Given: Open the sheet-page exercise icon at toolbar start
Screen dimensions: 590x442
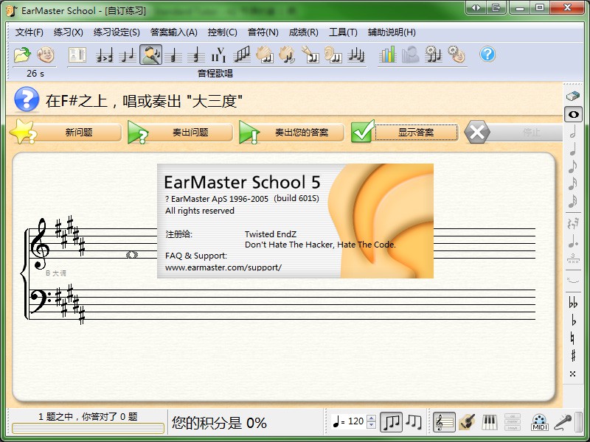Looking at the screenshot, I should [x=77, y=55].
